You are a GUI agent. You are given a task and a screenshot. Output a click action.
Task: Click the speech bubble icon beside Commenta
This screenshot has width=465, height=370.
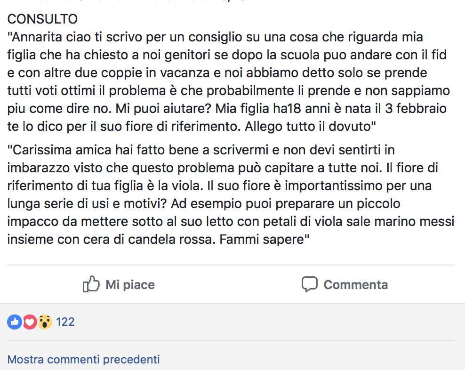(310, 284)
